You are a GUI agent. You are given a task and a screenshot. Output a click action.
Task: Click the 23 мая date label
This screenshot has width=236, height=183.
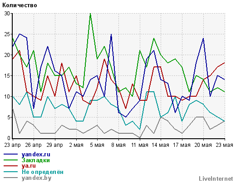(225, 145)
